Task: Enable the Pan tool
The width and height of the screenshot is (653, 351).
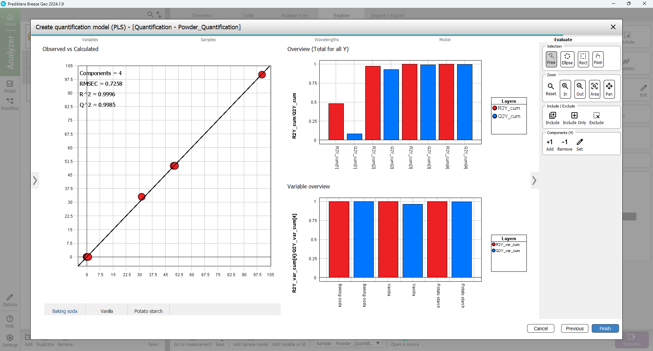Action: [609, 89]
